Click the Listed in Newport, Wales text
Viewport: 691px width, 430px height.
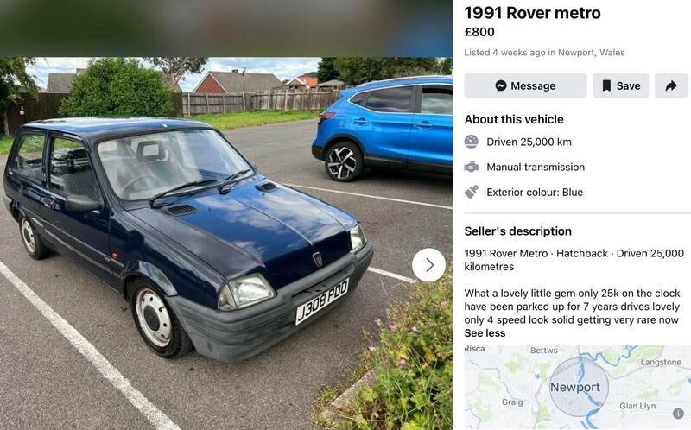[544, 53]
